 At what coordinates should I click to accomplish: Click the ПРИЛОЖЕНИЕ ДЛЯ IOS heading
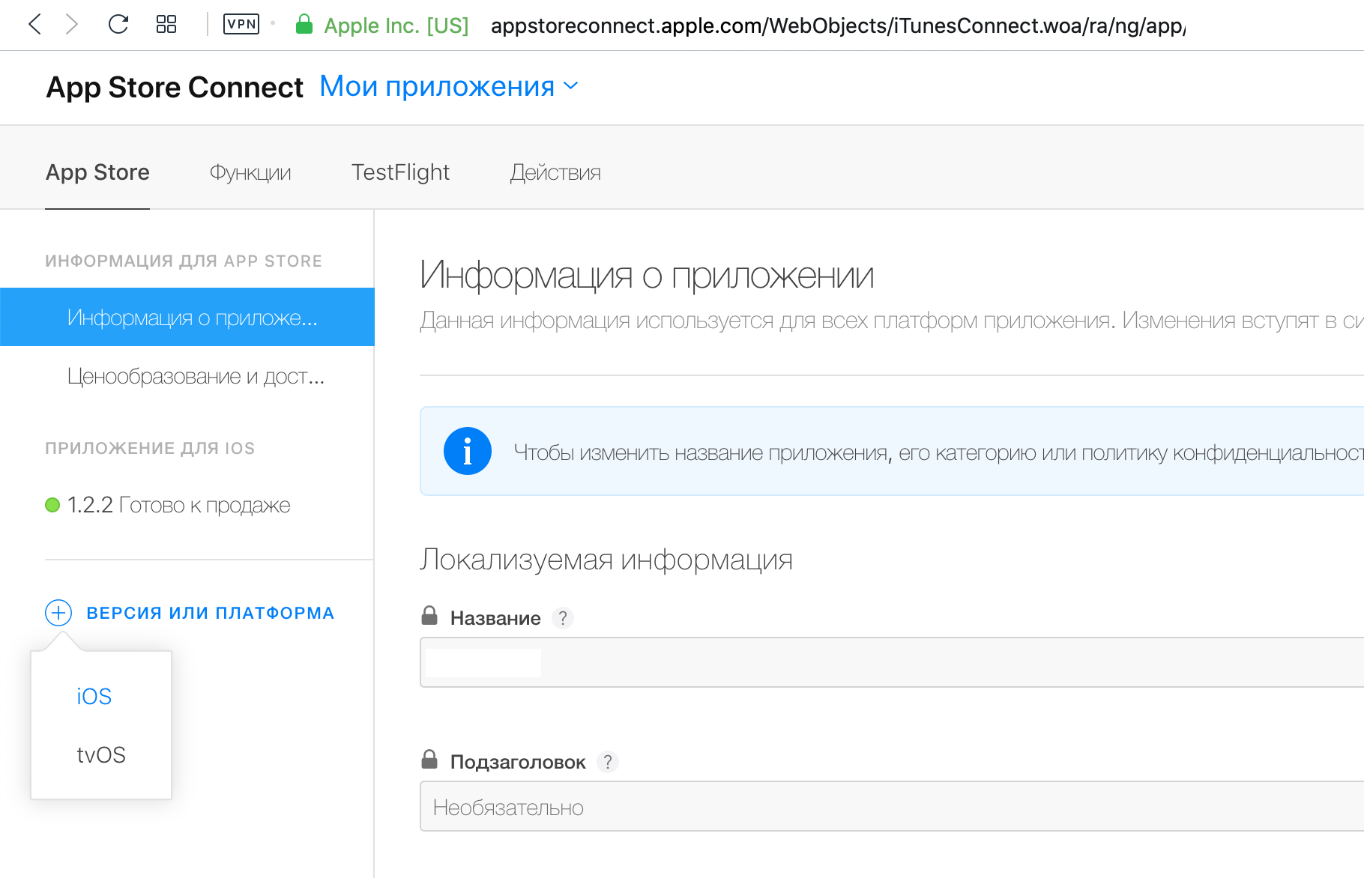tap(150, 448)
